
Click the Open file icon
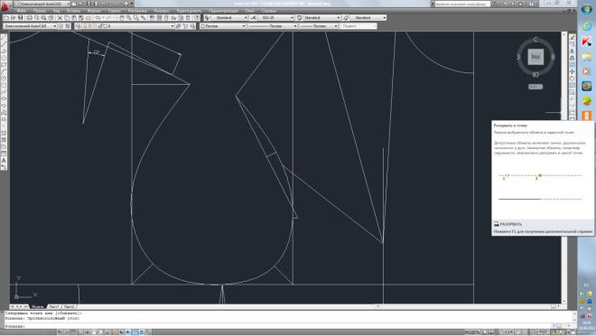tap(14, 18)
